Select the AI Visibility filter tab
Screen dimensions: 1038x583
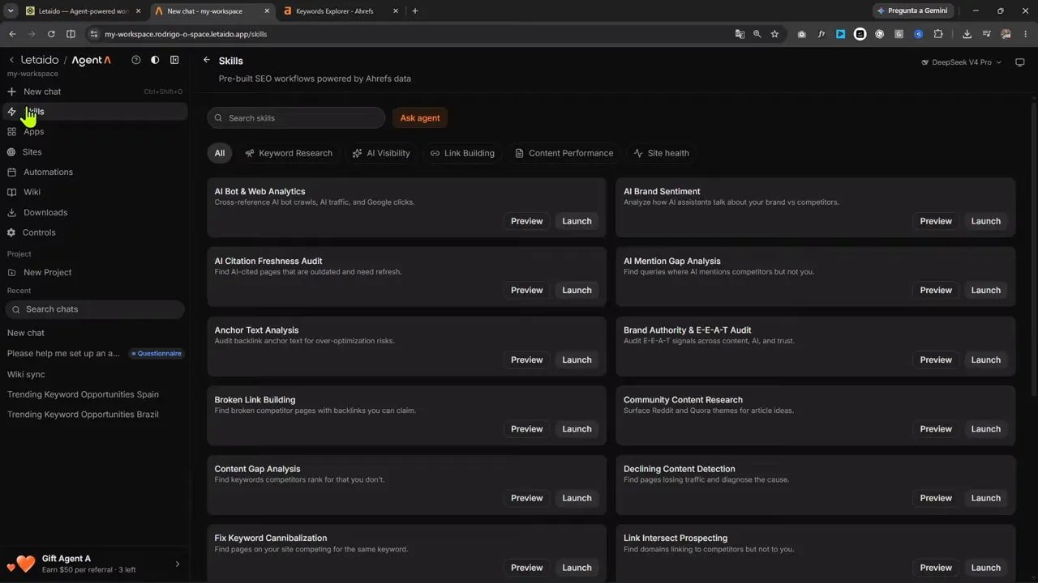[x=380, y=153]
